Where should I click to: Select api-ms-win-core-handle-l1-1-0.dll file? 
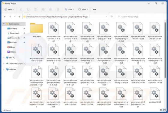coord(53,54)
